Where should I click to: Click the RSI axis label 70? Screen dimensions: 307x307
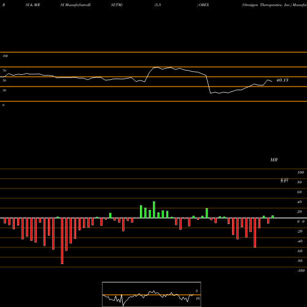[x=4, y=71]
